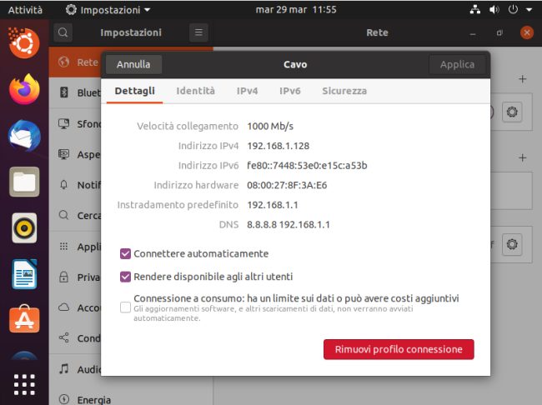The height and width of the screenshot is (405, 542).
Task: Click the Account cloud icon in sidebar
Action: tap(64, 307)
